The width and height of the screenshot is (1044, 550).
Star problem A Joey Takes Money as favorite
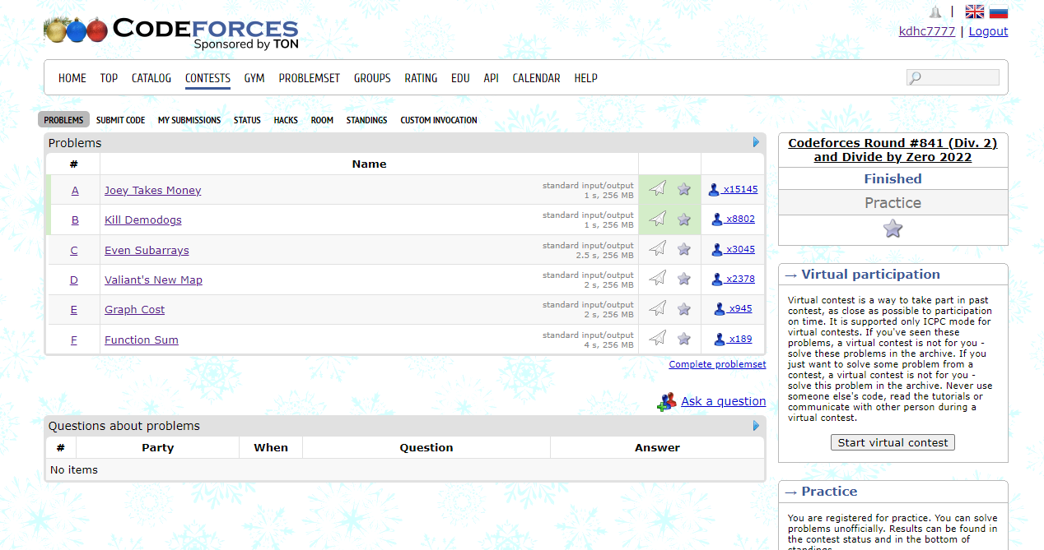pos(683,188)
